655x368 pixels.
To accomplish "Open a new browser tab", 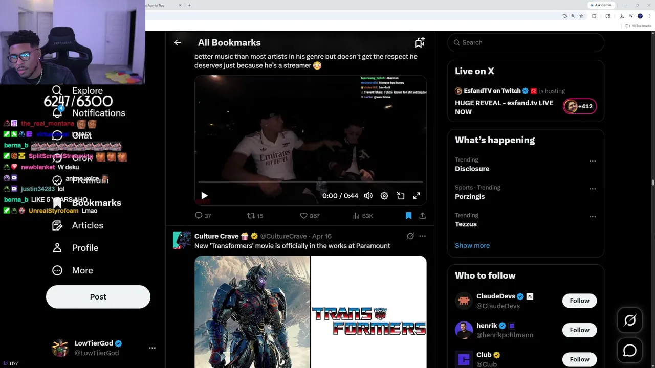I will [x=189, y=5].
